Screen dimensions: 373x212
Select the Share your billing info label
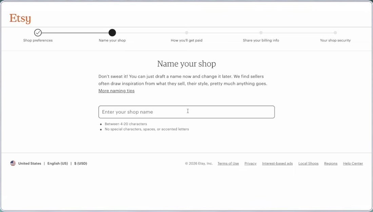[x=261, y=40]
